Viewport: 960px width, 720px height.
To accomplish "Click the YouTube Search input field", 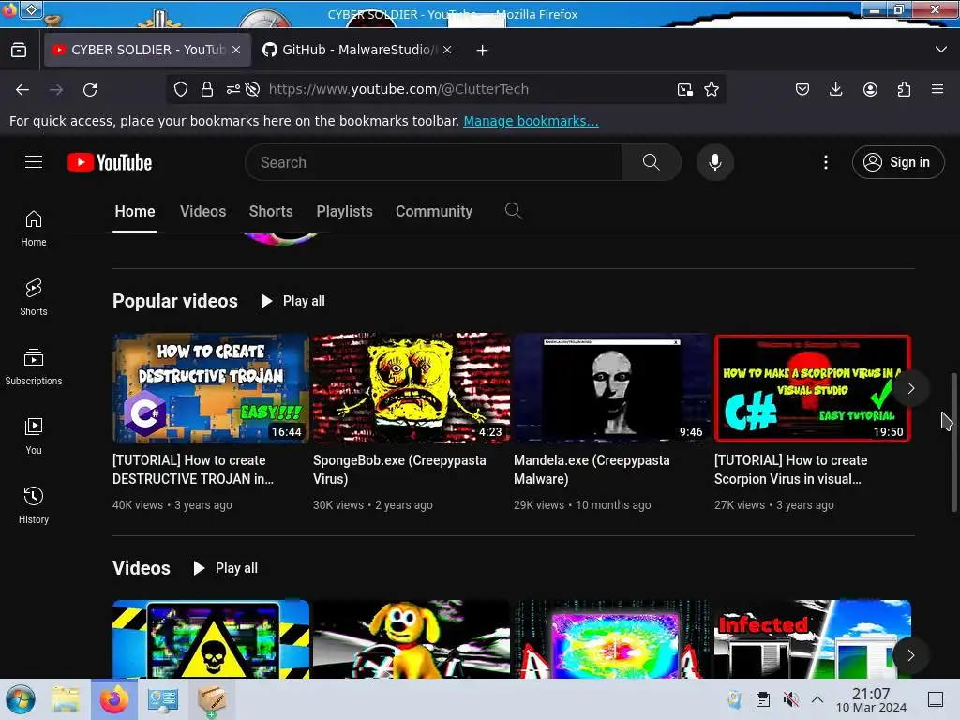I will coord(433,162).
